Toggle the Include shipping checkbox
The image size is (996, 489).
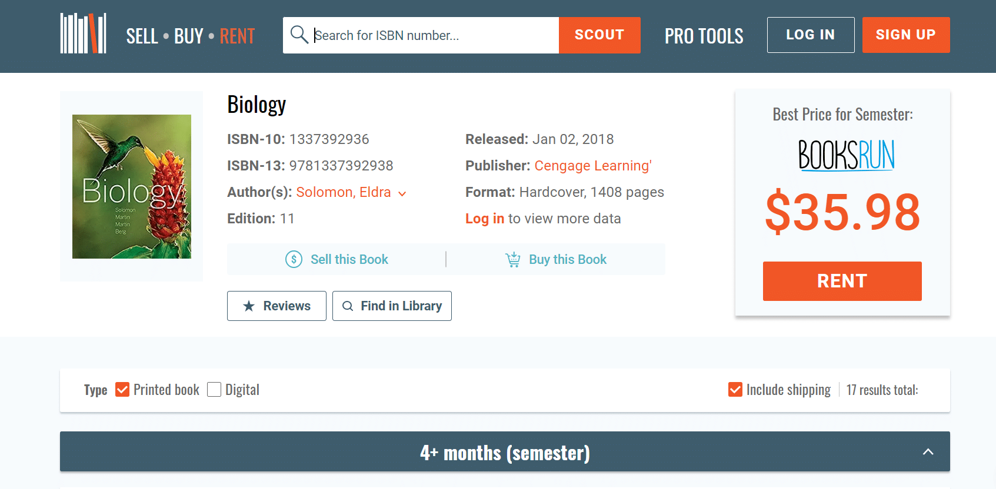(x=735, y=390)
